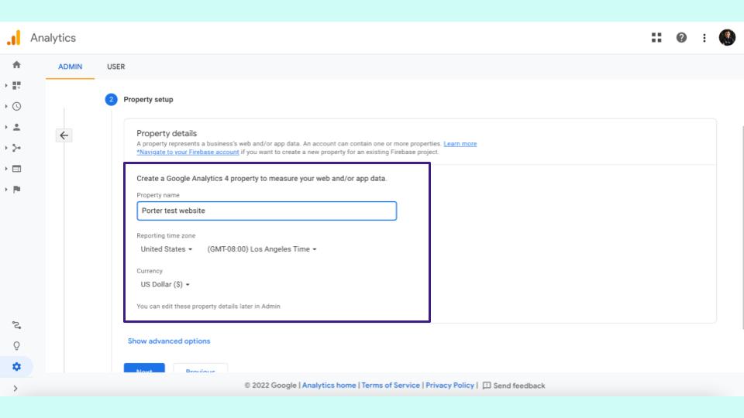
Task: Click the Google Analytics logo
Action: pos(14,38)
